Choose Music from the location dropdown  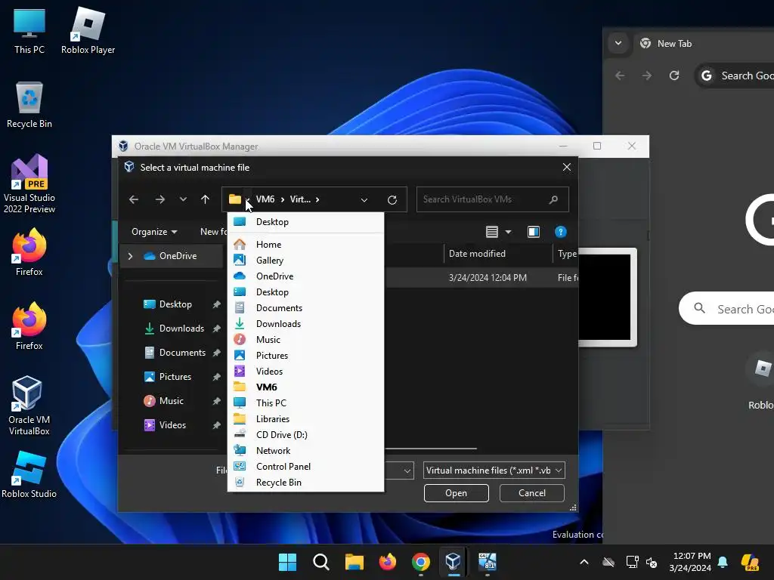coord(305,339)
